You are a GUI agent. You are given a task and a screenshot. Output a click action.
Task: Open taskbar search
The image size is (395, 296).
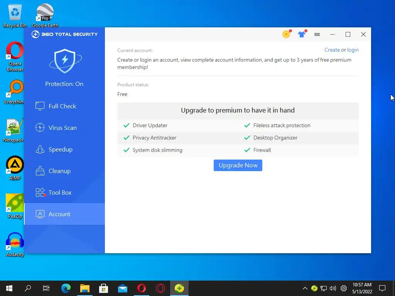tap(28, 288)
